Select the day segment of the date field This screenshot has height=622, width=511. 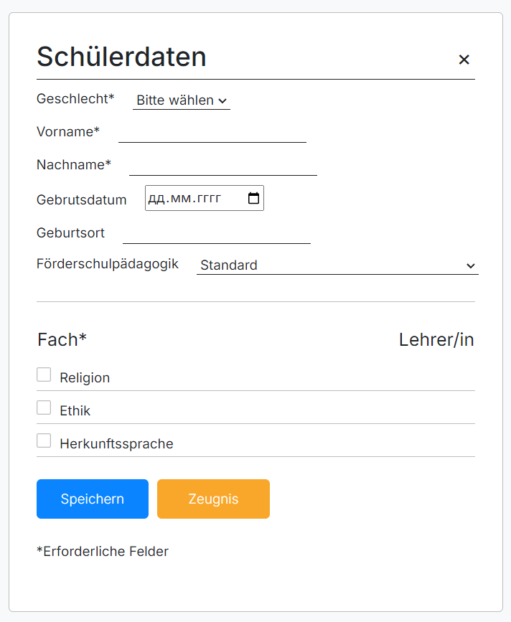pyautogui.click(x=156, y=199)
